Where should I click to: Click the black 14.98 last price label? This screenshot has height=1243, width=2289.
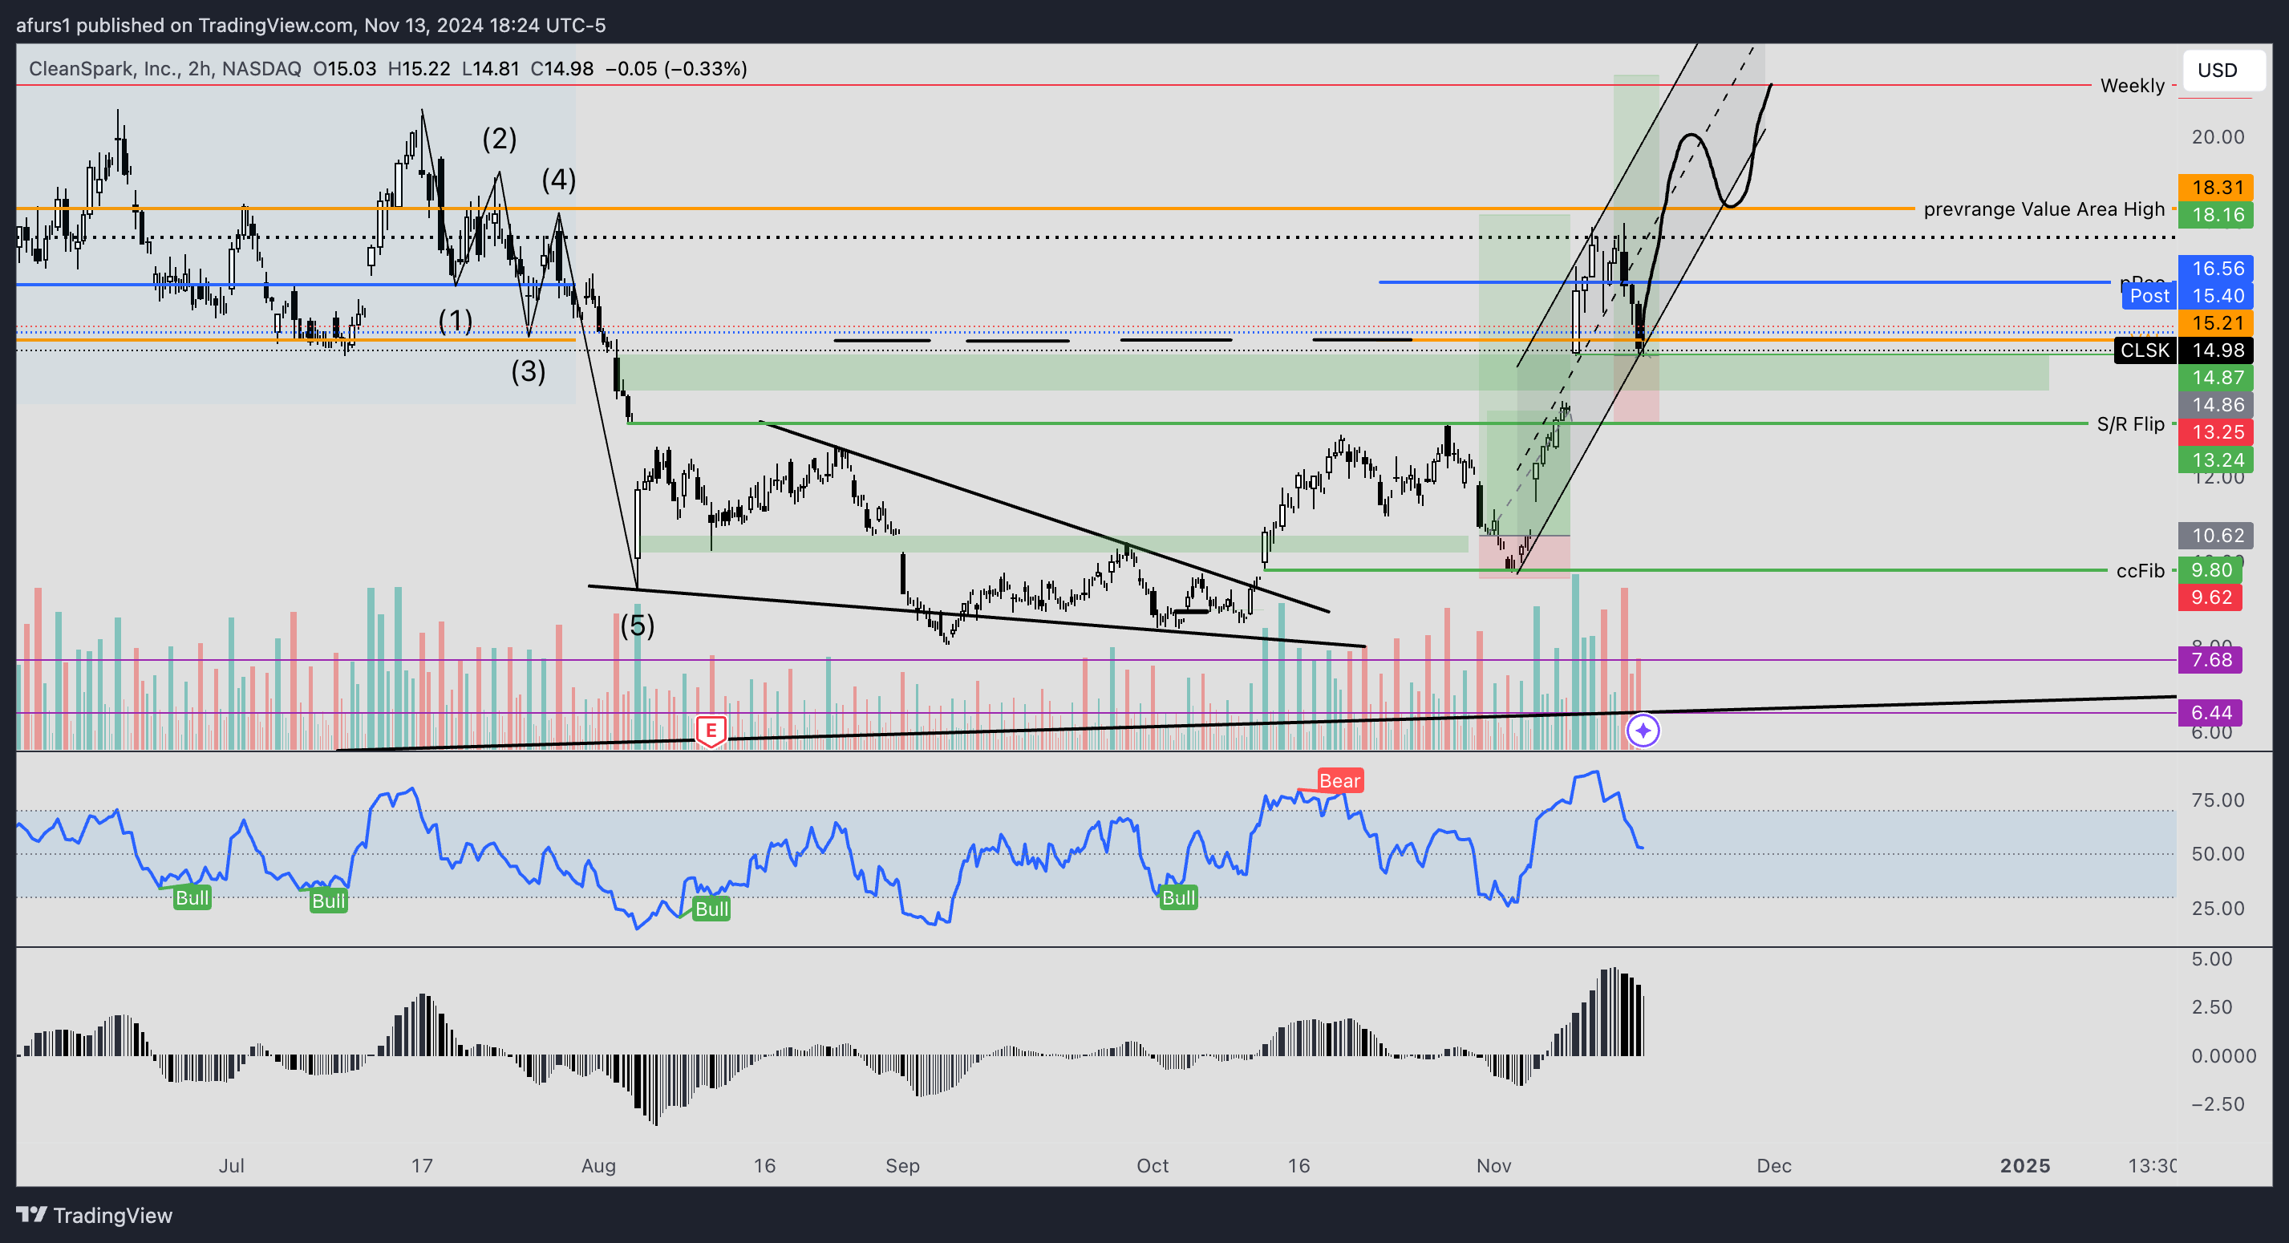[x=2215, y=350]
